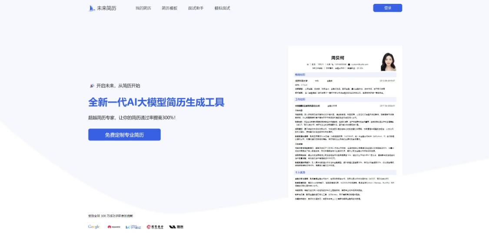Click the Google logo

[x=94, y=227]
